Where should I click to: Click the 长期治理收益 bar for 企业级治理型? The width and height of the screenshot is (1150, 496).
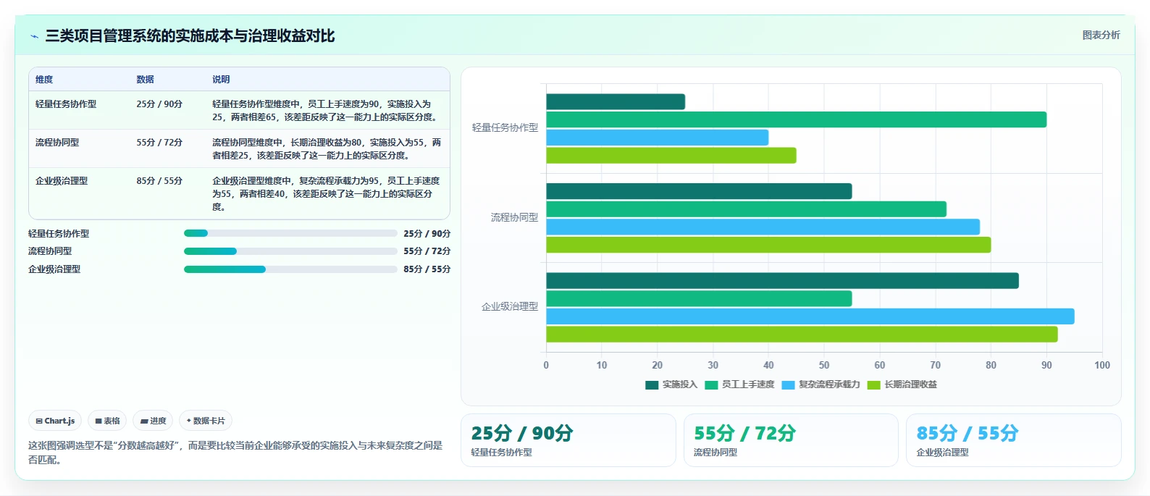pos(802,335)
